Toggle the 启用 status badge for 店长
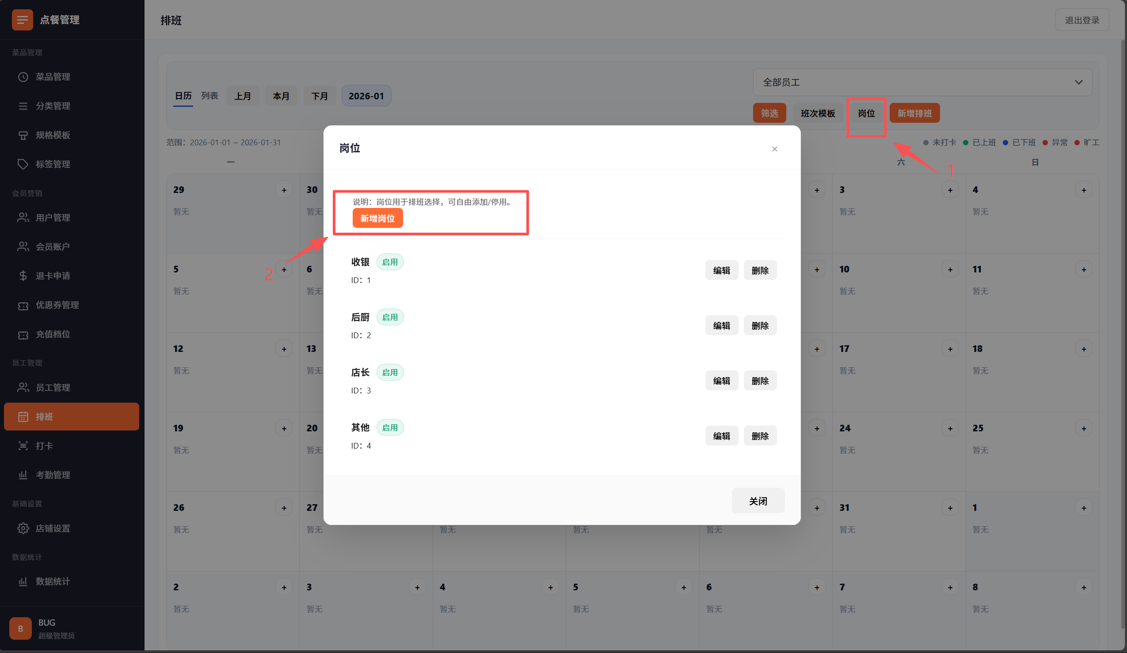The height and width of the screenshot is (653, 1127). pyautogui.click(x=389, y=373)
